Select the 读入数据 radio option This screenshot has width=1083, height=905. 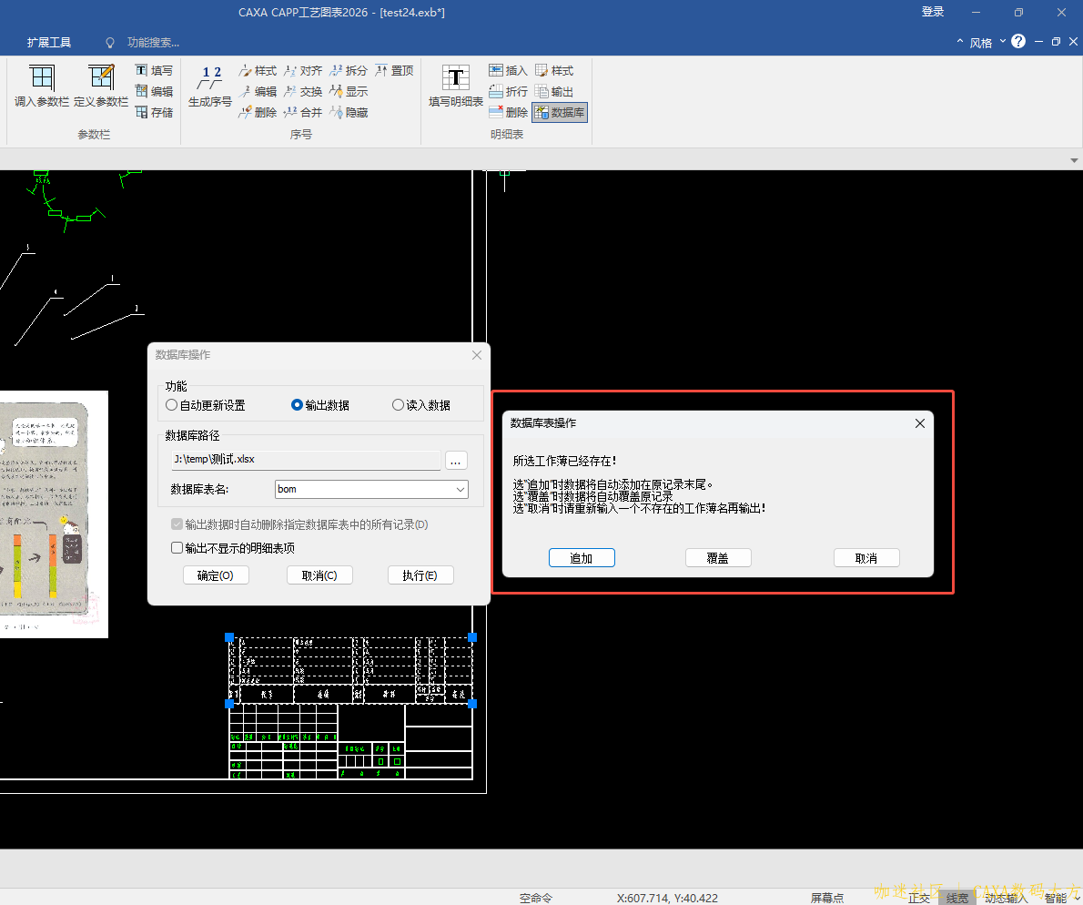(x=398, y=405)
